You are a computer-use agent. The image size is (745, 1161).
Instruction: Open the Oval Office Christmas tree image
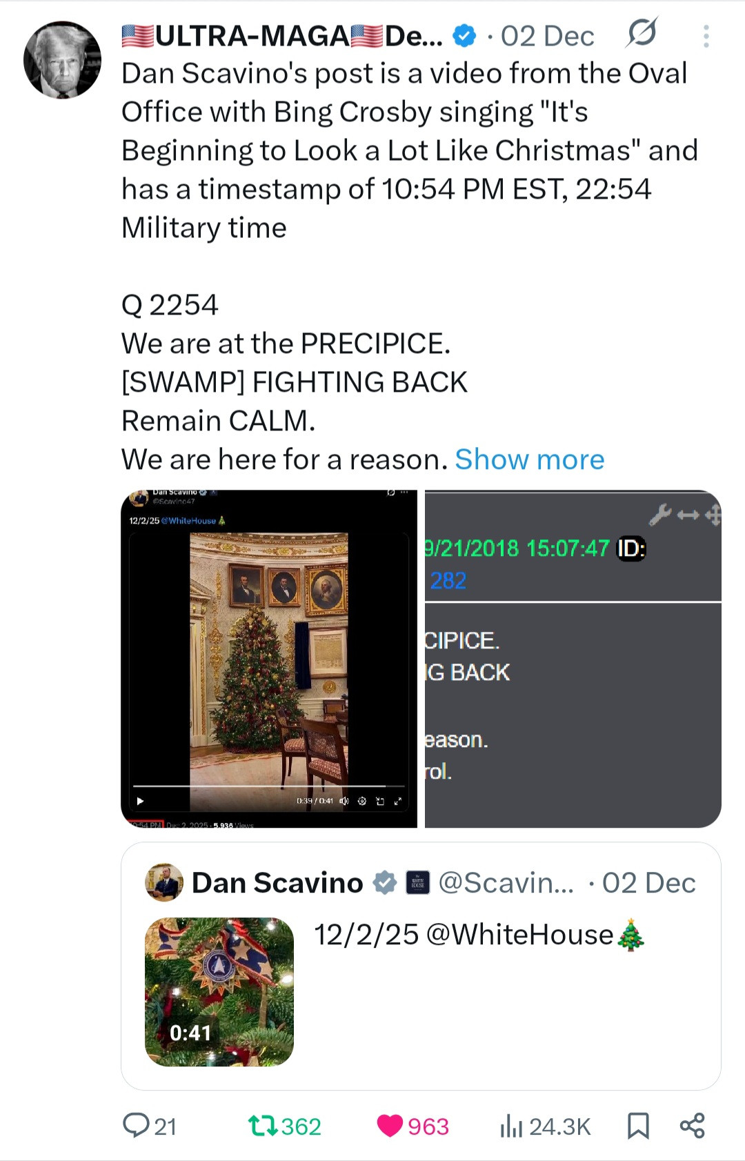269,658
